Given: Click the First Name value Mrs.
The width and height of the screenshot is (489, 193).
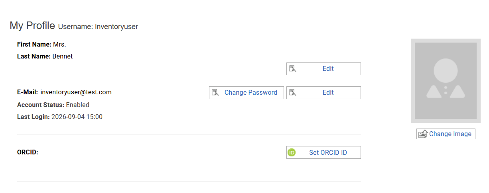Looking at the screenshot, I should [59, 44].
